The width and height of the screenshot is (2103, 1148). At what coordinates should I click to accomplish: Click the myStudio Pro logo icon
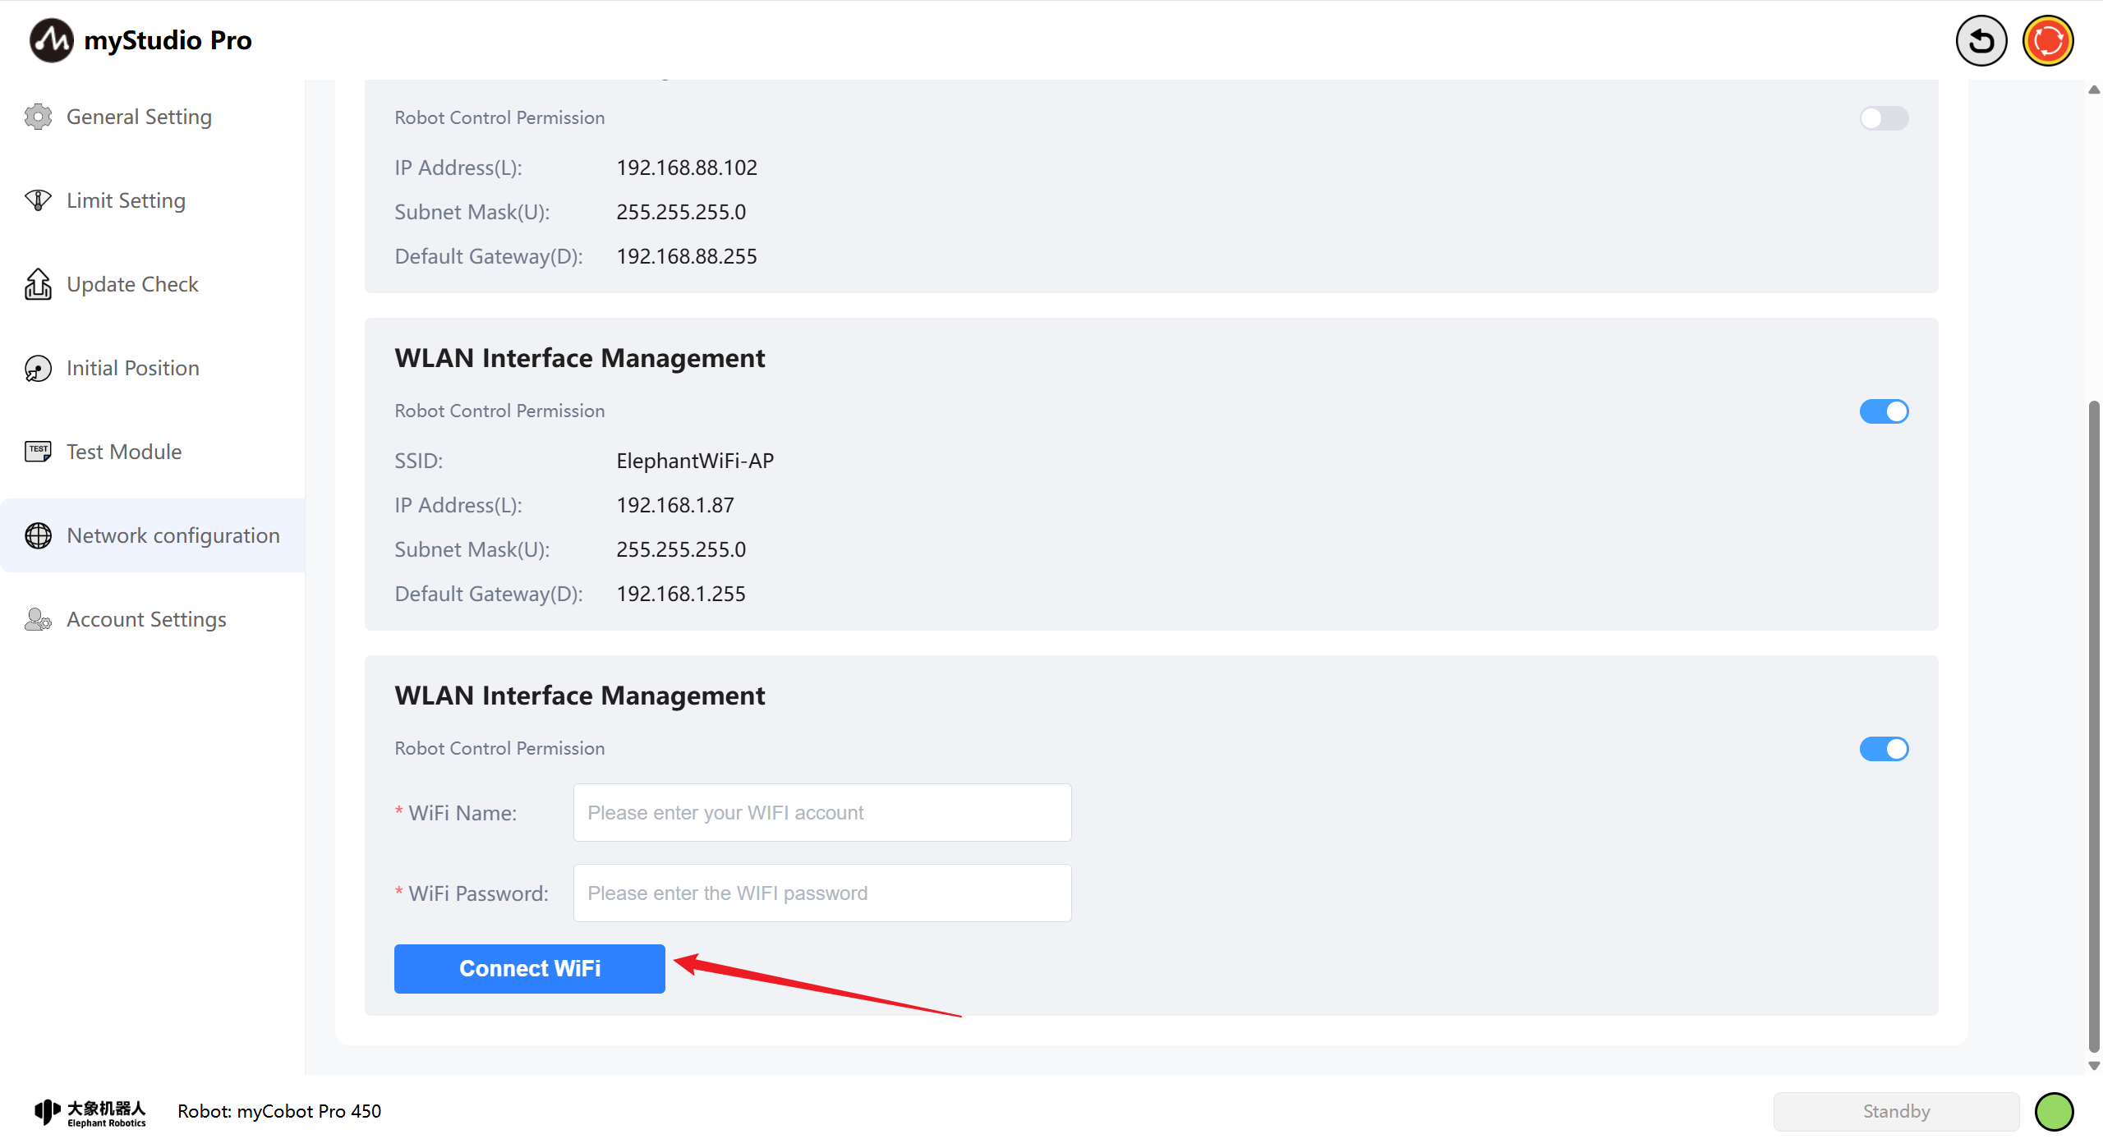pos(51,40)
